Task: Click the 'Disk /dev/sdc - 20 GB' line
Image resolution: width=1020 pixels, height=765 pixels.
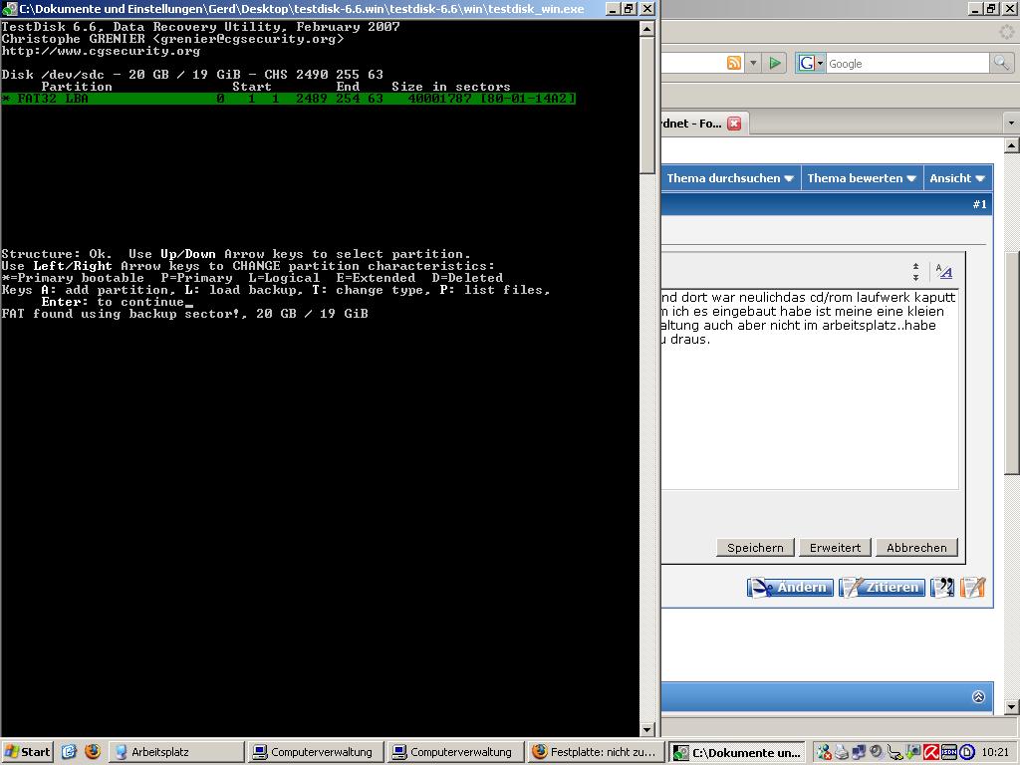Action: point(192,74)
